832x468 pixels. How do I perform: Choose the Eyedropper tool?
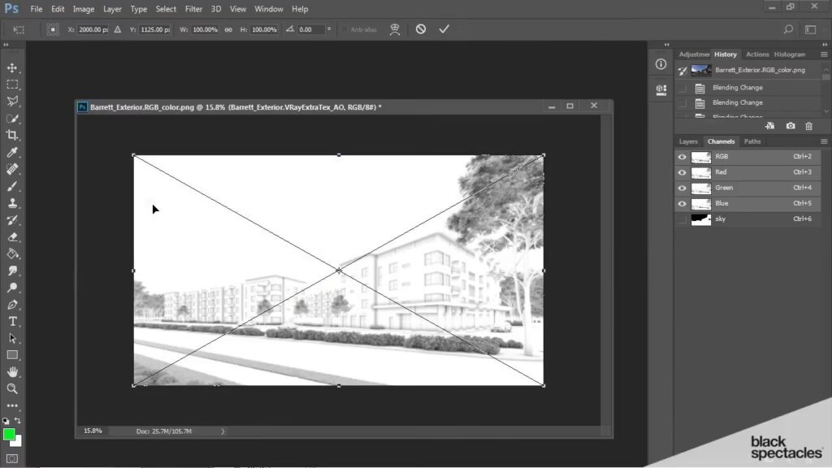coord(12,152)
